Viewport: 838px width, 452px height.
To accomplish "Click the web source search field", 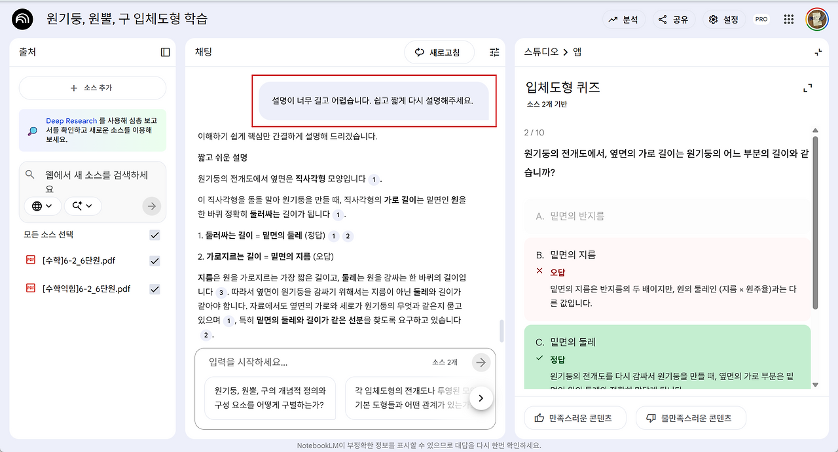I will (x=96, y=182).
